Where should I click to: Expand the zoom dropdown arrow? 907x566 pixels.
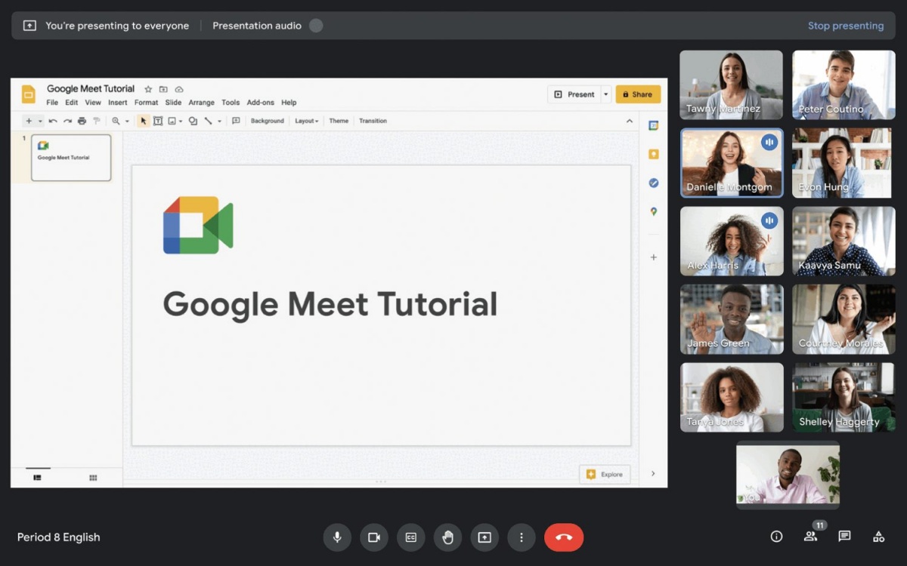127,121
